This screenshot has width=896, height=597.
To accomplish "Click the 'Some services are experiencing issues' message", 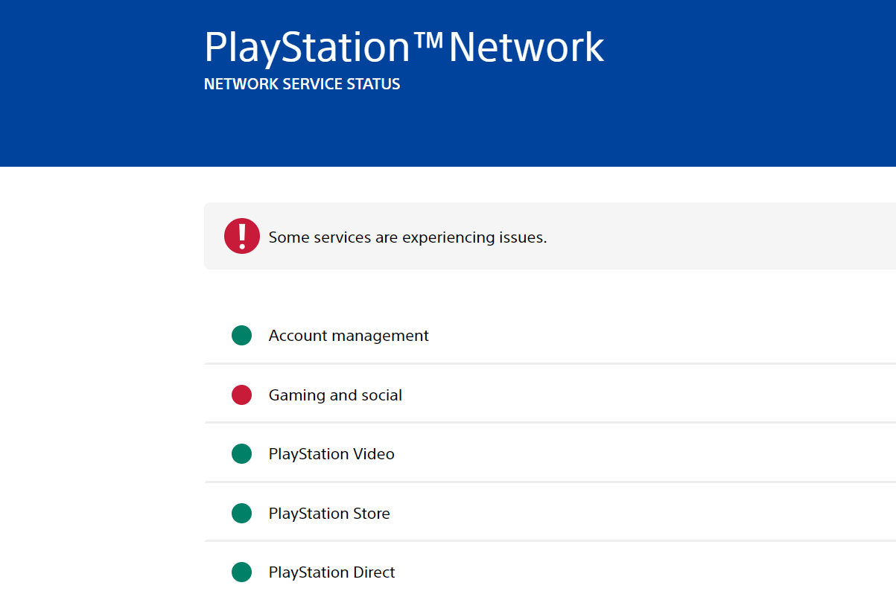I will click(x=407, y=237).
